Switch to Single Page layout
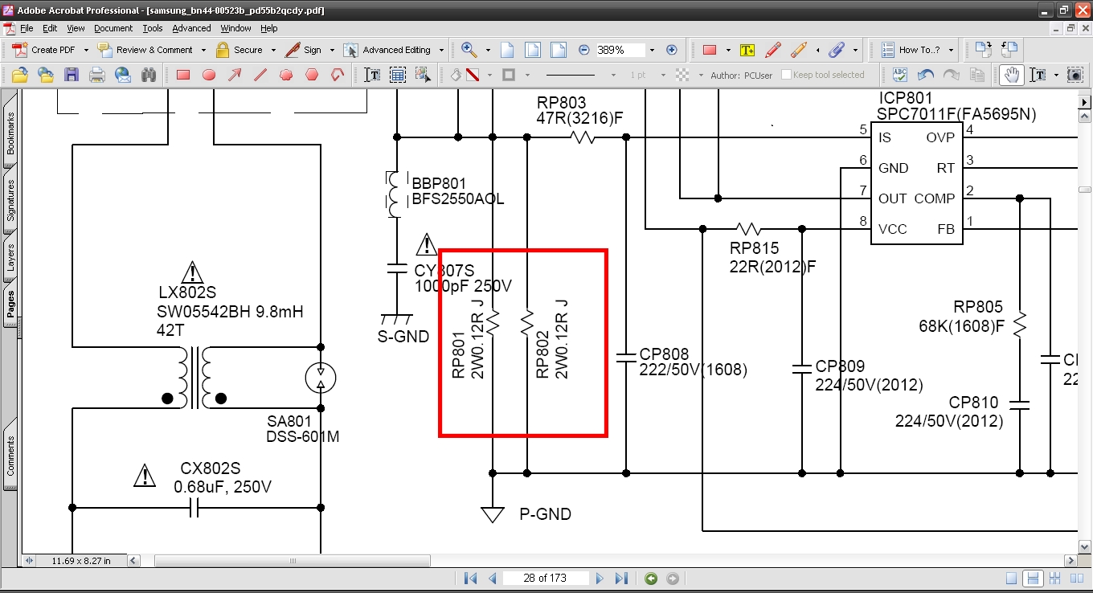 coord(1012,579)
